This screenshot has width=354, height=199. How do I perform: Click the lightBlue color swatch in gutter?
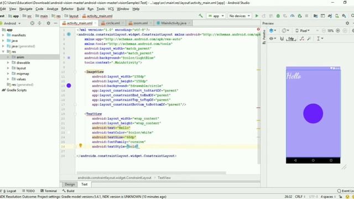(69, 57)
